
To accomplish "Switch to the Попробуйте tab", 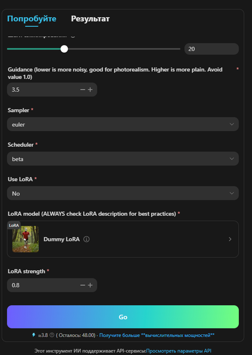I will (32, 19).
